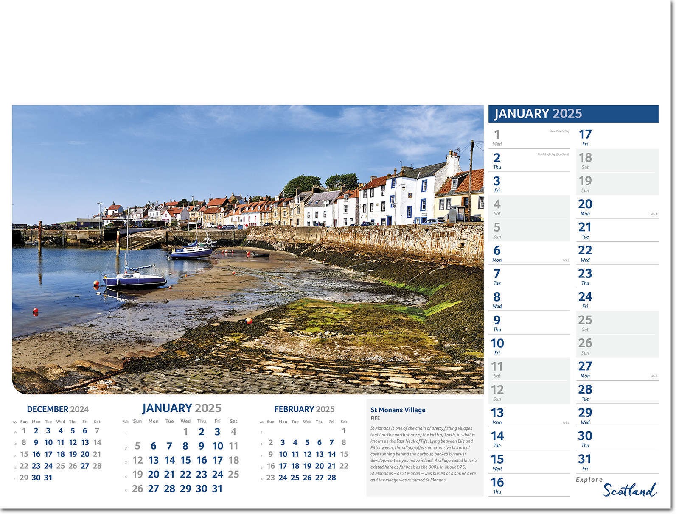This screenshot has width=676, height=514.
Task: Select 1 in the February 2025 mini calendar
Action: pyautogui.click(x=344, y=431)
